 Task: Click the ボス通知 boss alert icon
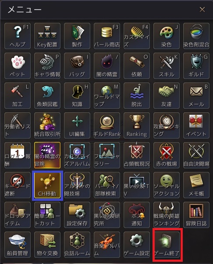tap(137, 215)
